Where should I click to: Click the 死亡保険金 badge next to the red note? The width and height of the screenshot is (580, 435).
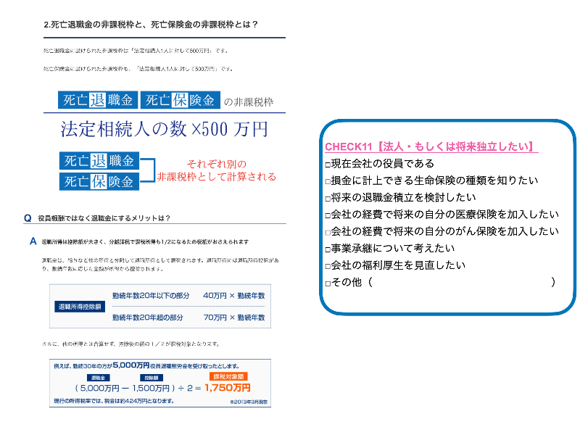pyautogui.click(x=97, y=181)
